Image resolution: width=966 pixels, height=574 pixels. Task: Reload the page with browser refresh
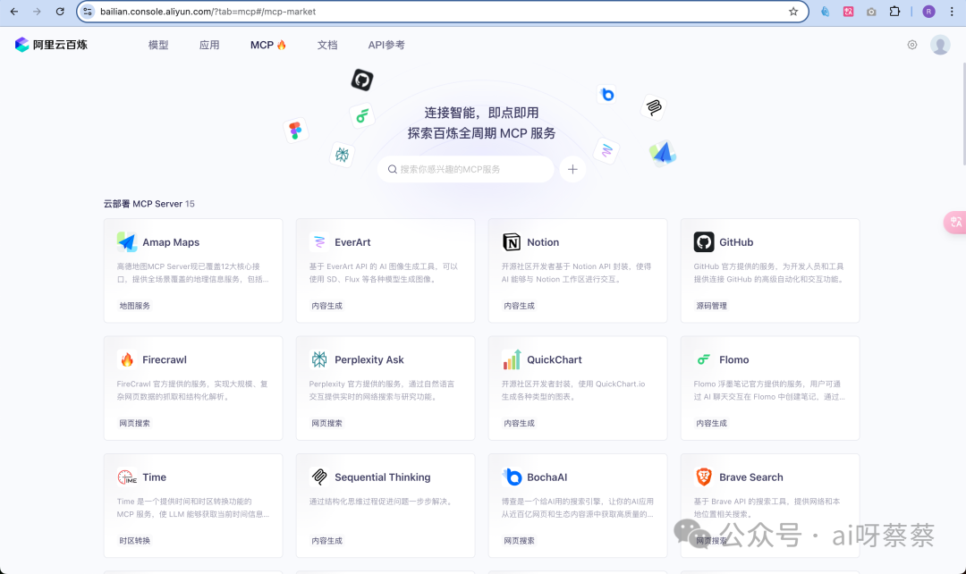(x=60, y=12)
